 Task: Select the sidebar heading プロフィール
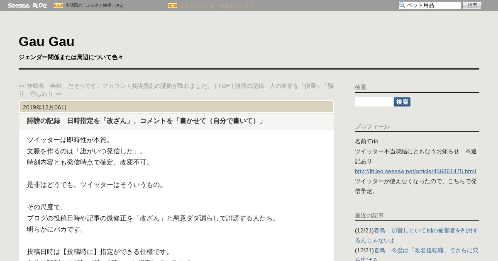(x=372, y=126)
